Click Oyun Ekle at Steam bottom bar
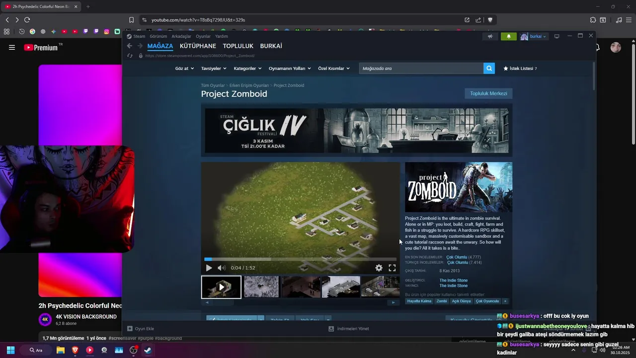Image resolution: width=636 pixels, height=358 pixels. (x=141, y=329)
